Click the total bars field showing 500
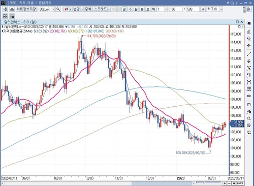This screenshot has height=186, width=254. (x=193, y=9)
